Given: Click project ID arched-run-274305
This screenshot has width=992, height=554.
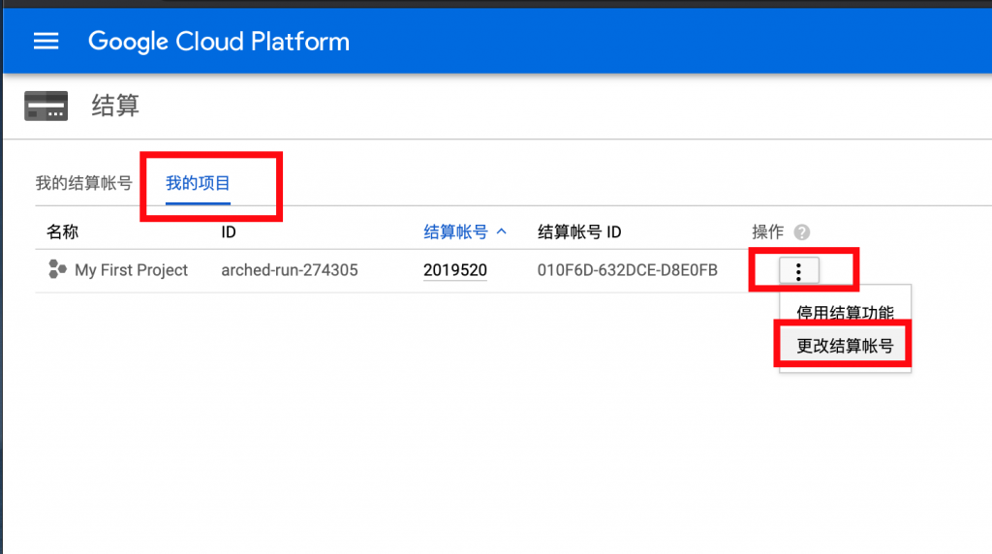Looking at the screenshot, I should [290, 270].
